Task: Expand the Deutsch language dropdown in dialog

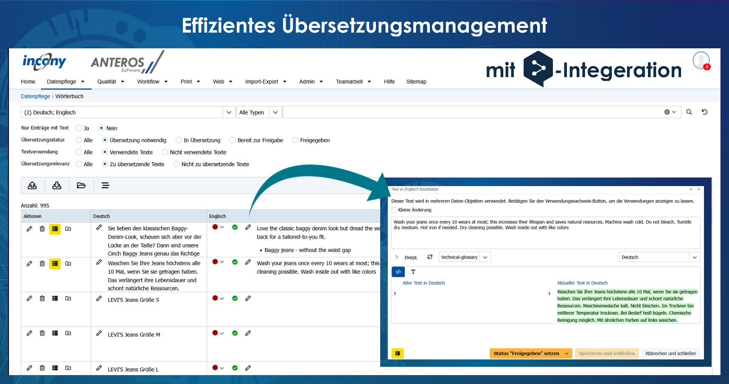Action: pos(694,257)
